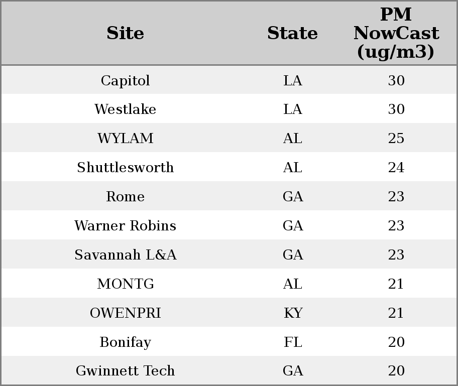Select the Westlake site row
This screenshot has width=458, height=386.
[229, 108]
